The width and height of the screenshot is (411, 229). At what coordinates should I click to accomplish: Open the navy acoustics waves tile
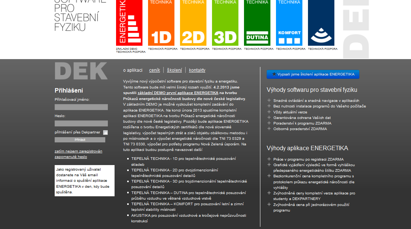(x=321, y=23)
